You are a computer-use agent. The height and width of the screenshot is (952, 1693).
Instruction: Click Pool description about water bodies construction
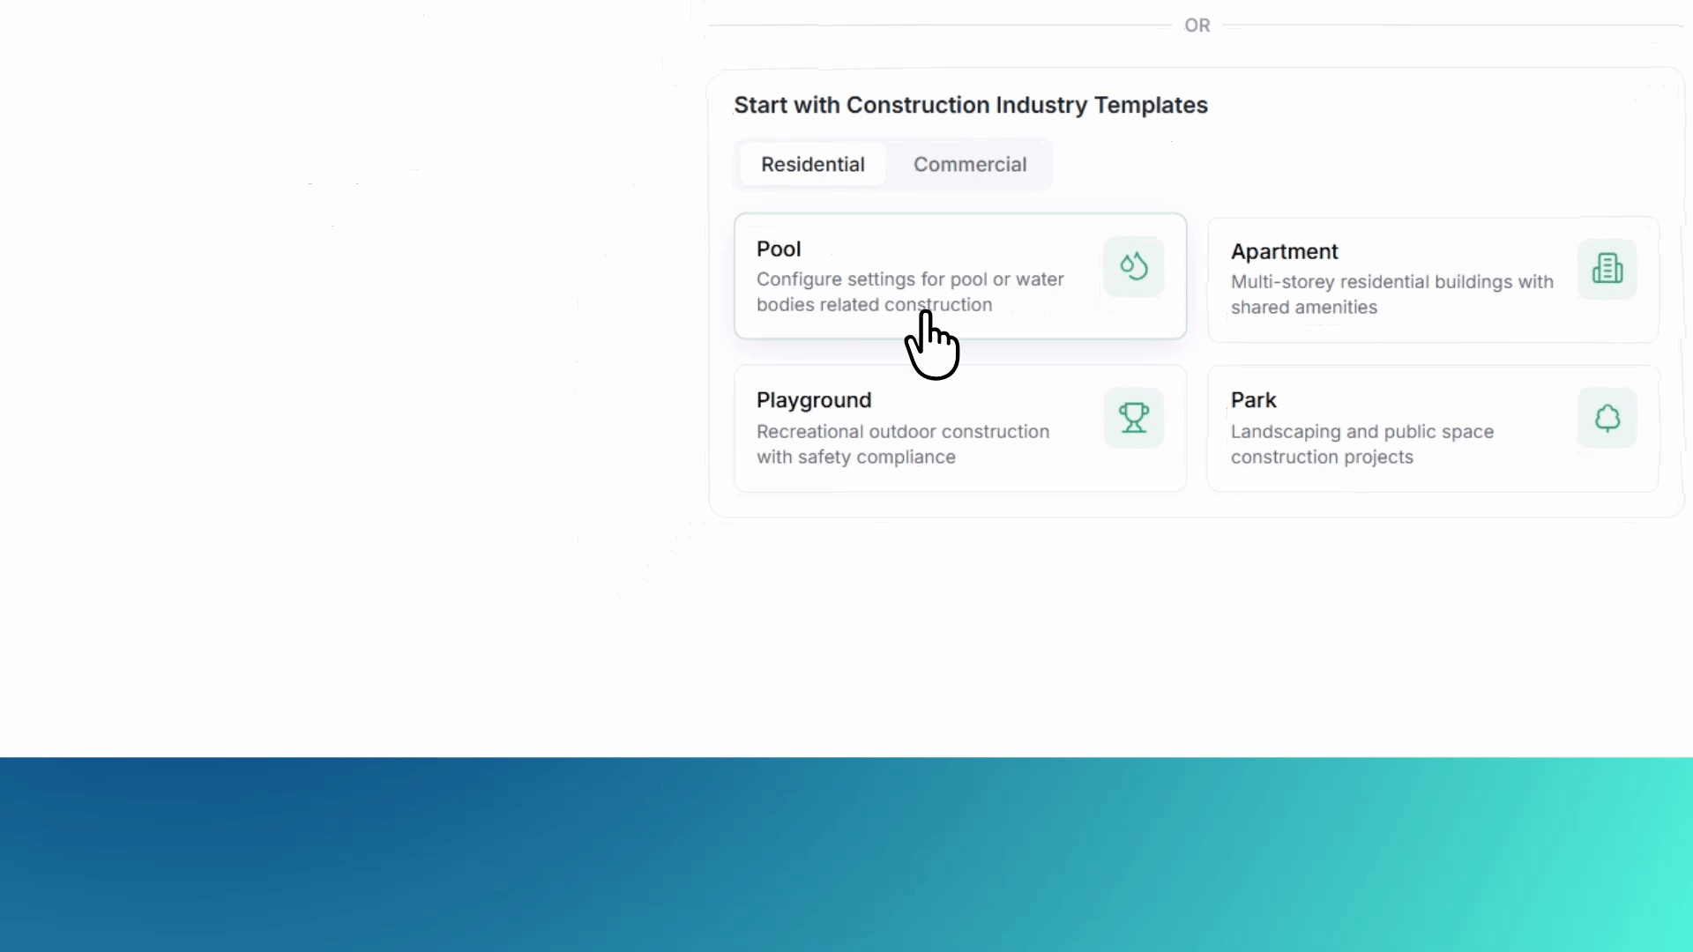pyautogui.click(x=910, y=292)
